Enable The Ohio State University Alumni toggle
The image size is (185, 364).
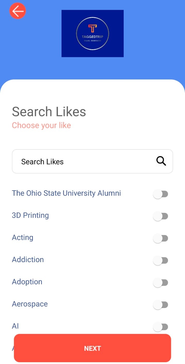161,194
